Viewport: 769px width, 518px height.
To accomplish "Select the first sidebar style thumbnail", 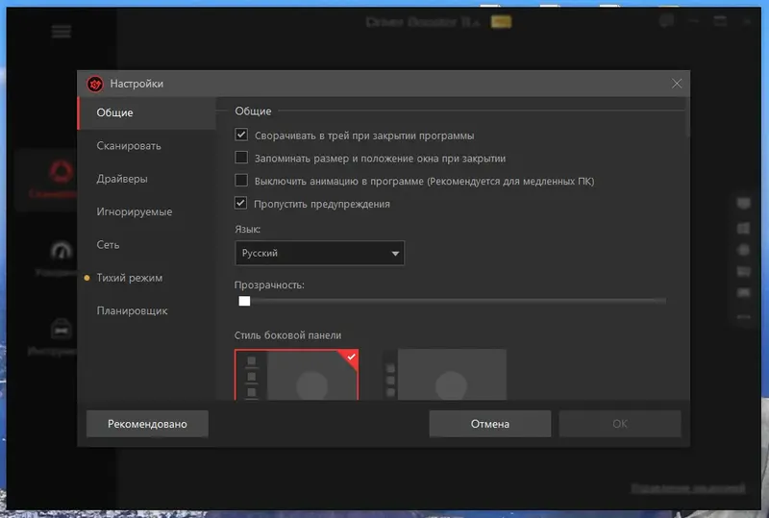I will pyautogui.click(x=297, y=375).
